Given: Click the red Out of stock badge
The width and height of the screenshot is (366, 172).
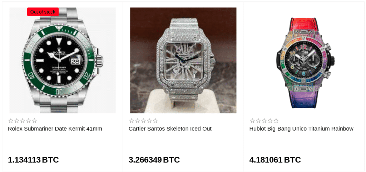Looking at the screenshot, I should click(43, 12).
